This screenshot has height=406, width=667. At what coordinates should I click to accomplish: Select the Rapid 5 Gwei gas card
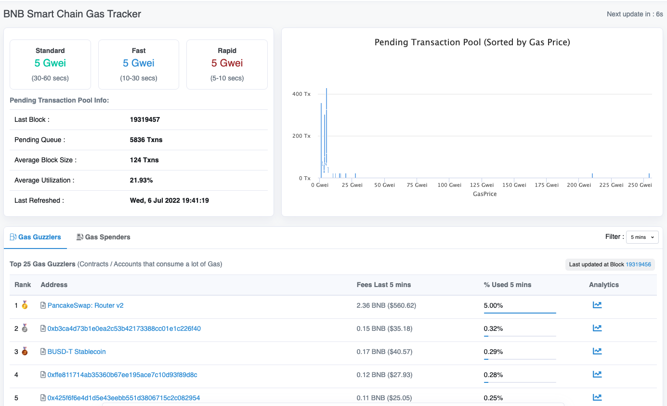pos(227,64)
